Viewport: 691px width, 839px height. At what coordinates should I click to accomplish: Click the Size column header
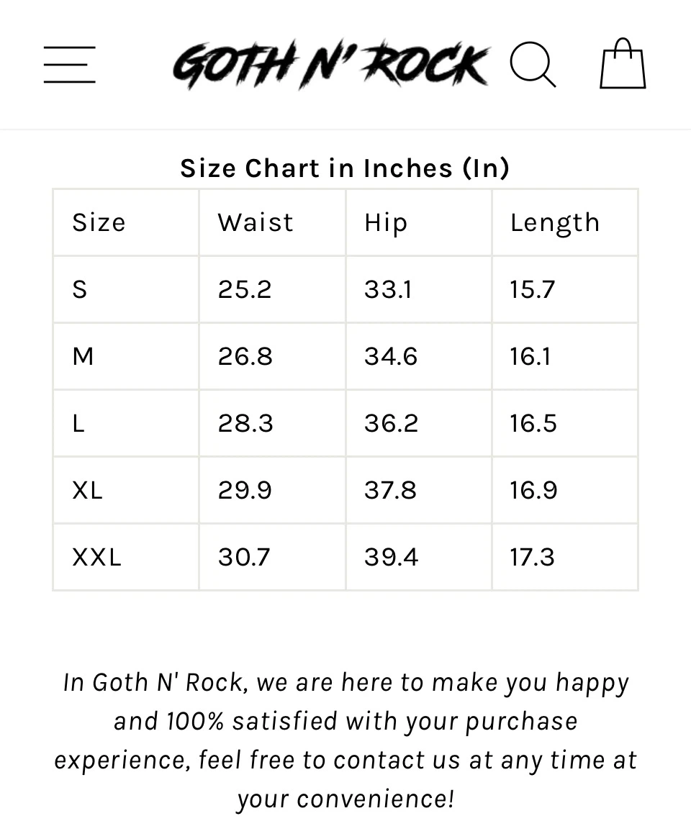point(99,222)
